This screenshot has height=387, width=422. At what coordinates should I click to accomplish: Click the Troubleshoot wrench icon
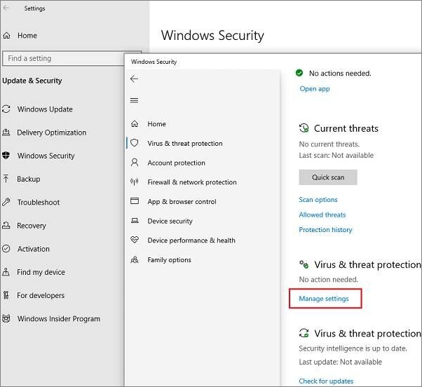(6, 202)
